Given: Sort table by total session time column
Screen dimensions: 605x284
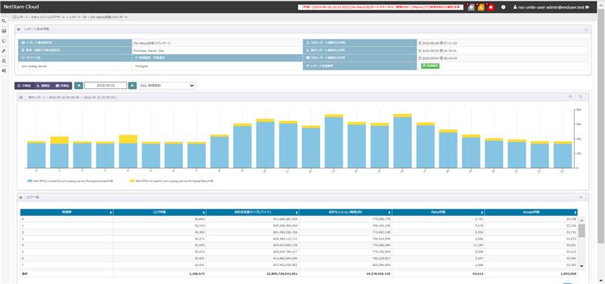Looking at the screenshot, I should point(346,212).
